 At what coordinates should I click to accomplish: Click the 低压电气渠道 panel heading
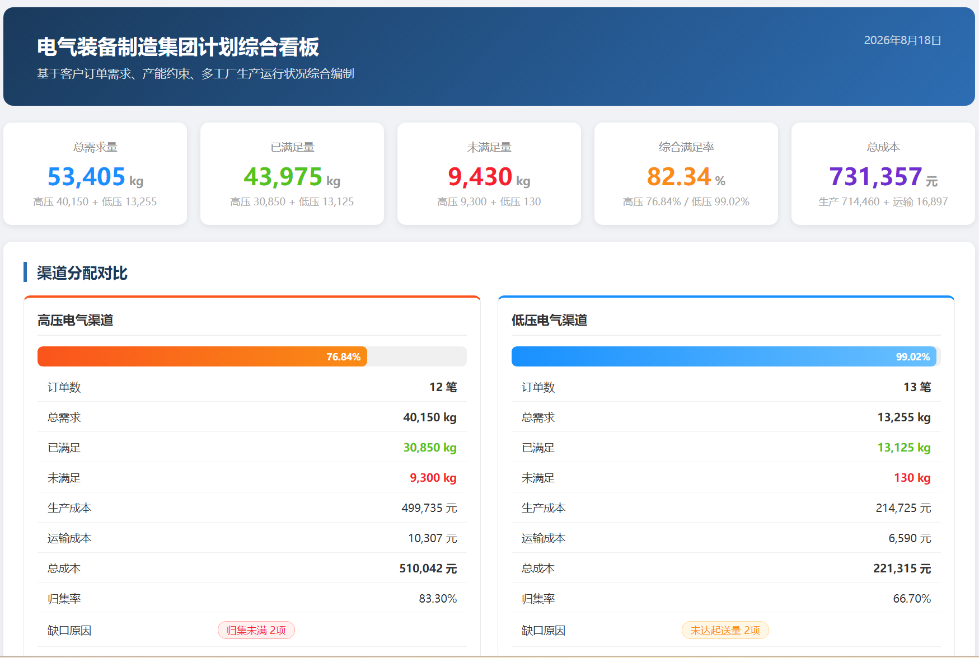click(550, 320)
